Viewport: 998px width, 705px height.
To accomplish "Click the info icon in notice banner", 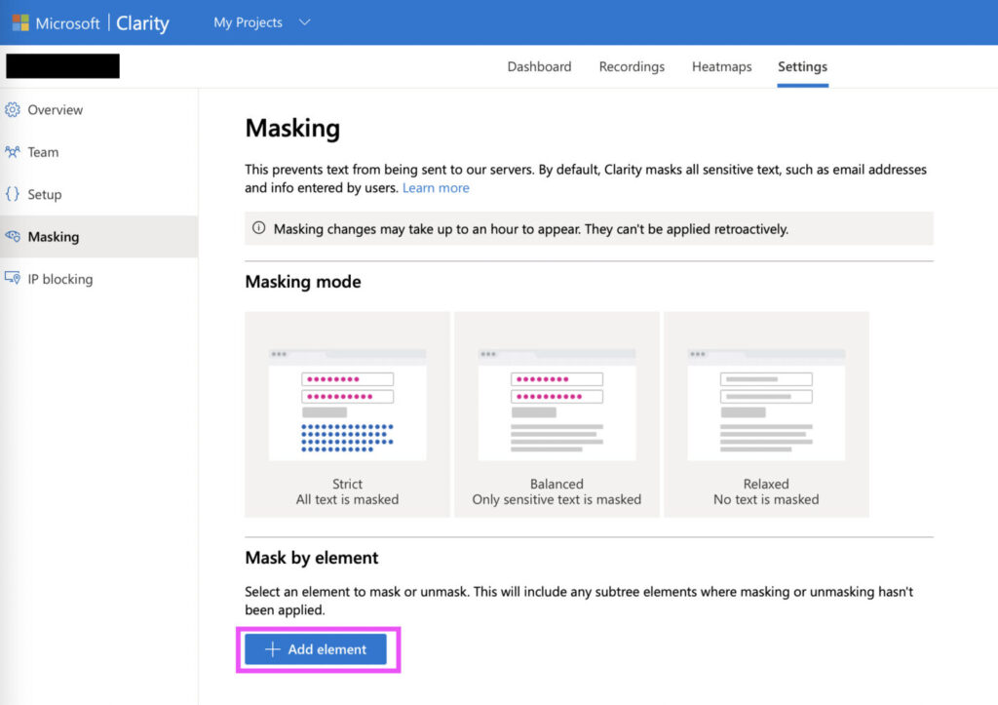I will point(259,229).
